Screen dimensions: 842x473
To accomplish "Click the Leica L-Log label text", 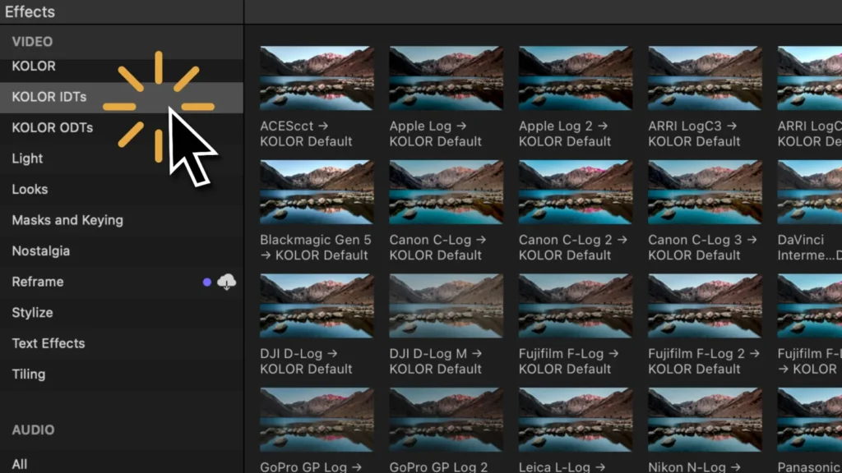I will click(x=562, y=467).
